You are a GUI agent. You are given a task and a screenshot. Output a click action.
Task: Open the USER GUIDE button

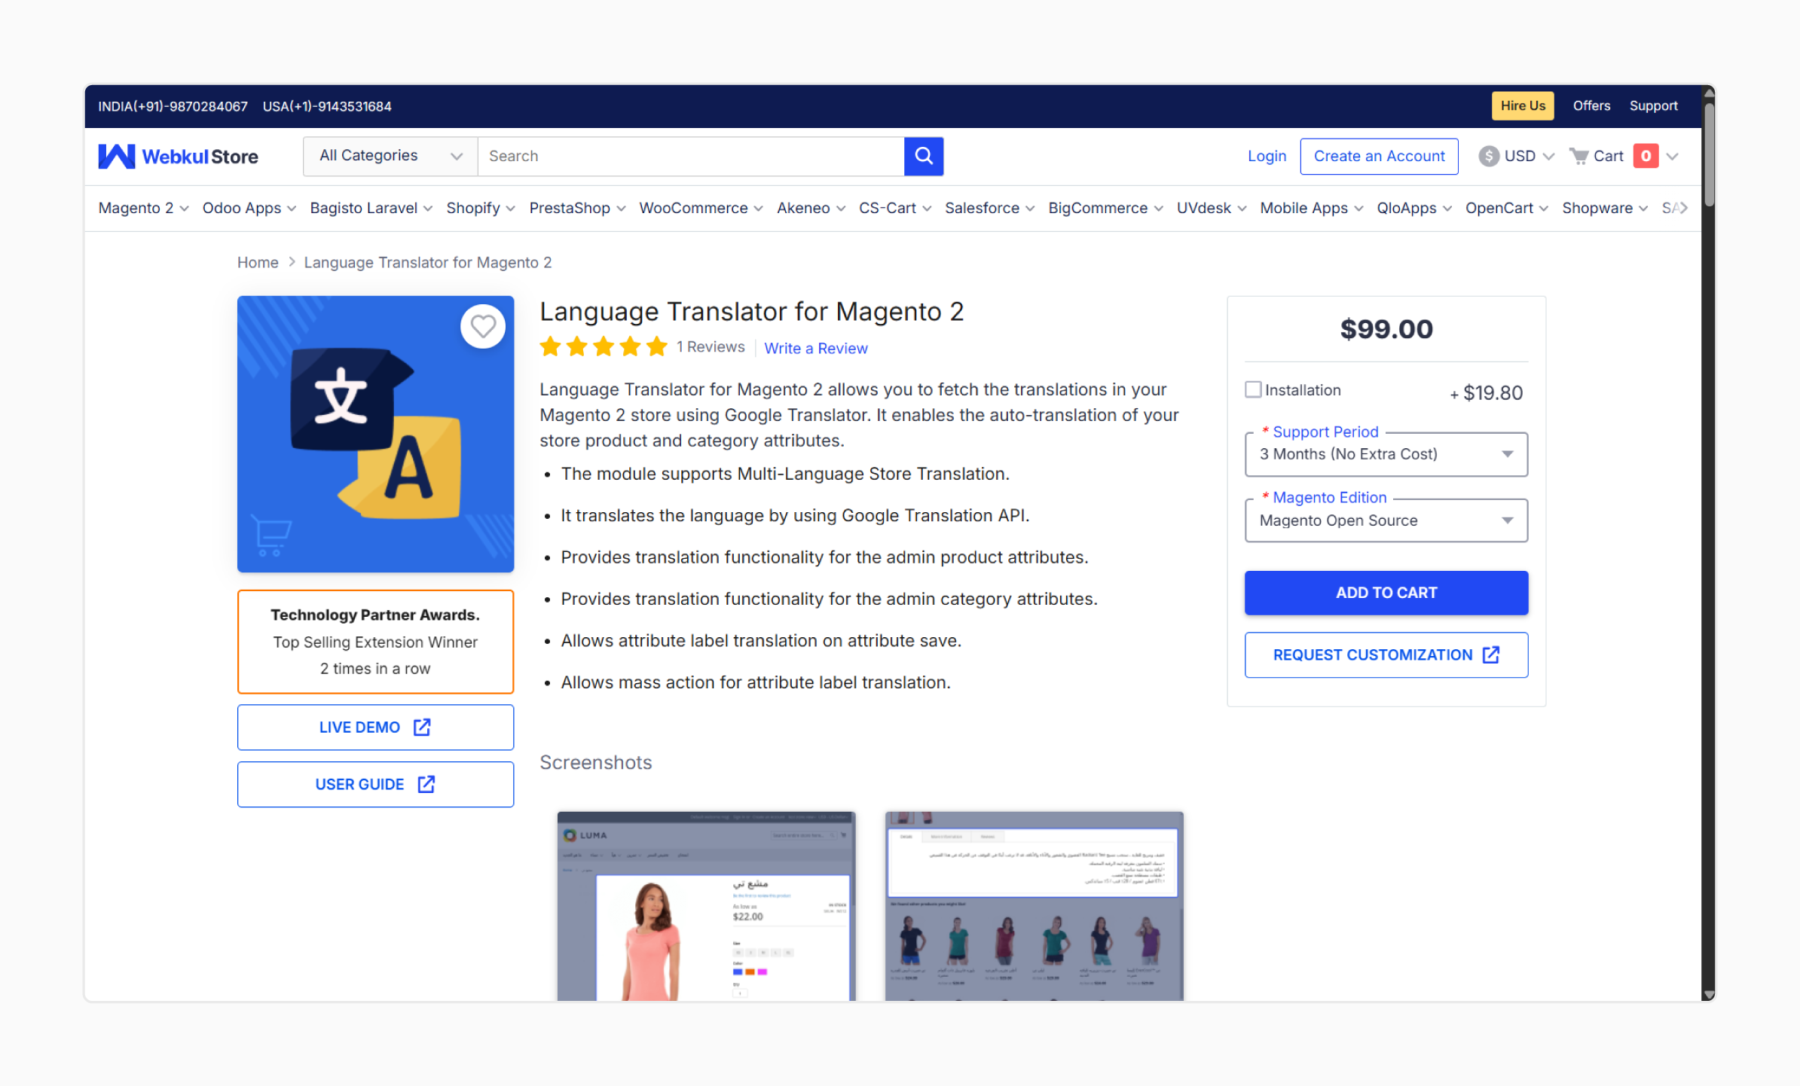point(375,785)
